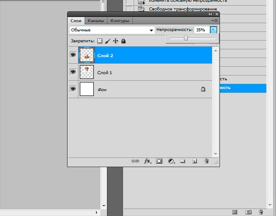Switch to the Контуры tab
Screen dimensions: 276x216
pos(119,21)
